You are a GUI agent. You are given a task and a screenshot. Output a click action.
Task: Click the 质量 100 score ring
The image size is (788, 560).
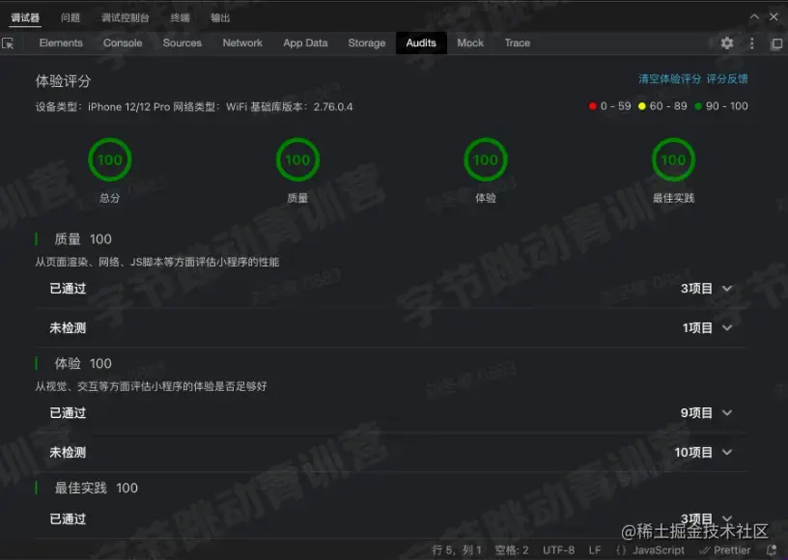(297, 159)
